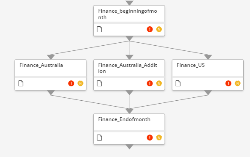
Task: Click the document icon in Finance_Australia_Addition node
Action: 100,83
